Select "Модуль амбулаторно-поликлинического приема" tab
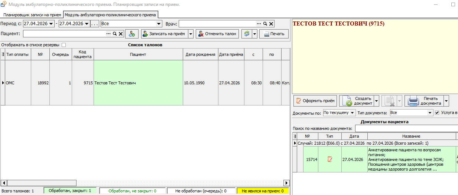 [x=110, y=14]
